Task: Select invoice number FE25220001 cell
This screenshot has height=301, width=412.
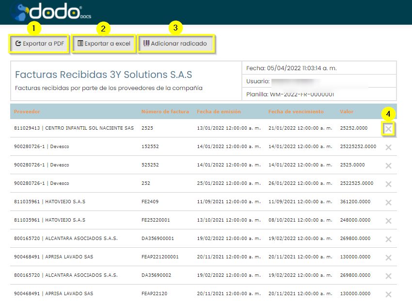Action: pos(156,220)
